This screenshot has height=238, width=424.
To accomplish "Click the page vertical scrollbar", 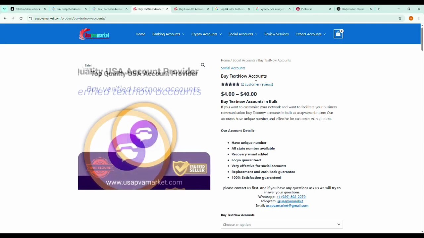I will click(422, 39).
